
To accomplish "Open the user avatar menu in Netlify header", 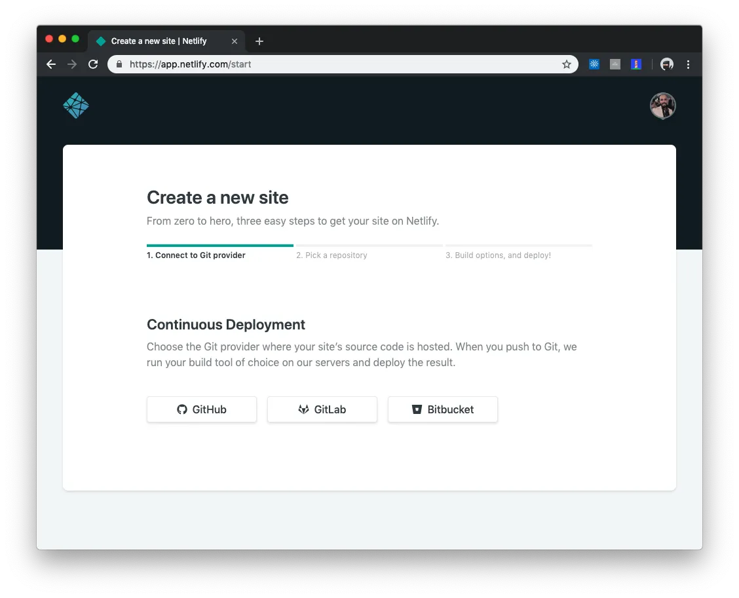I will coord(662,105).
